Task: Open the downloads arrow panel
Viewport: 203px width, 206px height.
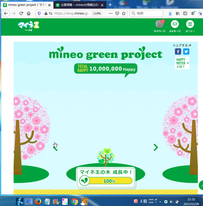Action: coord(170,14)
